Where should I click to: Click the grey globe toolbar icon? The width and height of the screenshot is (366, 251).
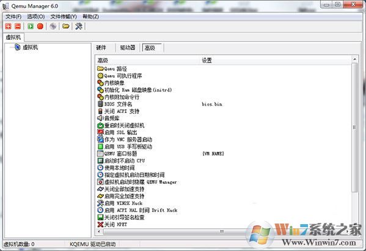(x=53, y=26)
